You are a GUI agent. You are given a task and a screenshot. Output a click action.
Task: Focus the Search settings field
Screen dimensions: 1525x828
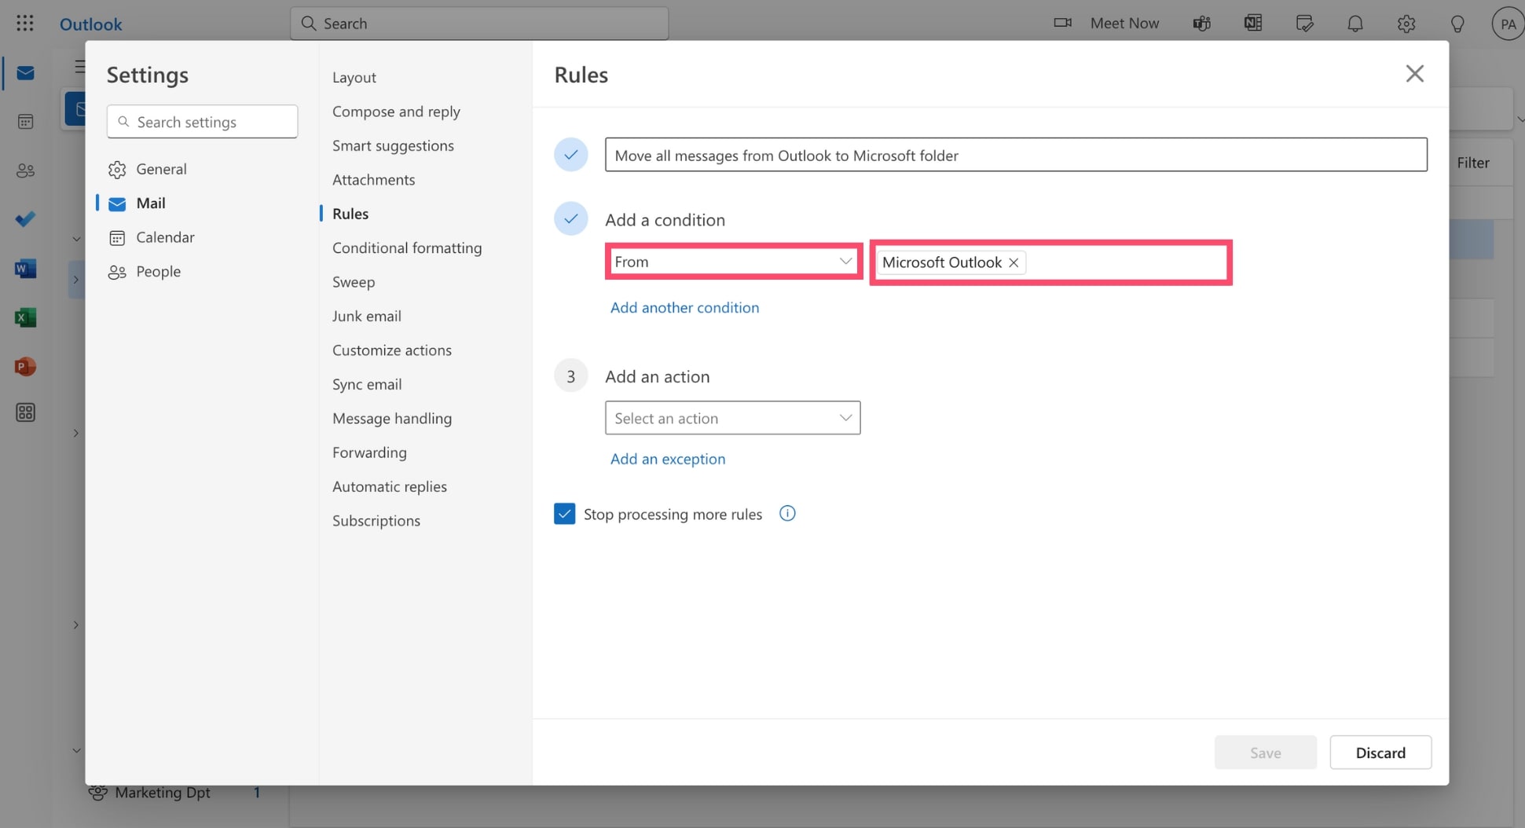tap(203, 122)
